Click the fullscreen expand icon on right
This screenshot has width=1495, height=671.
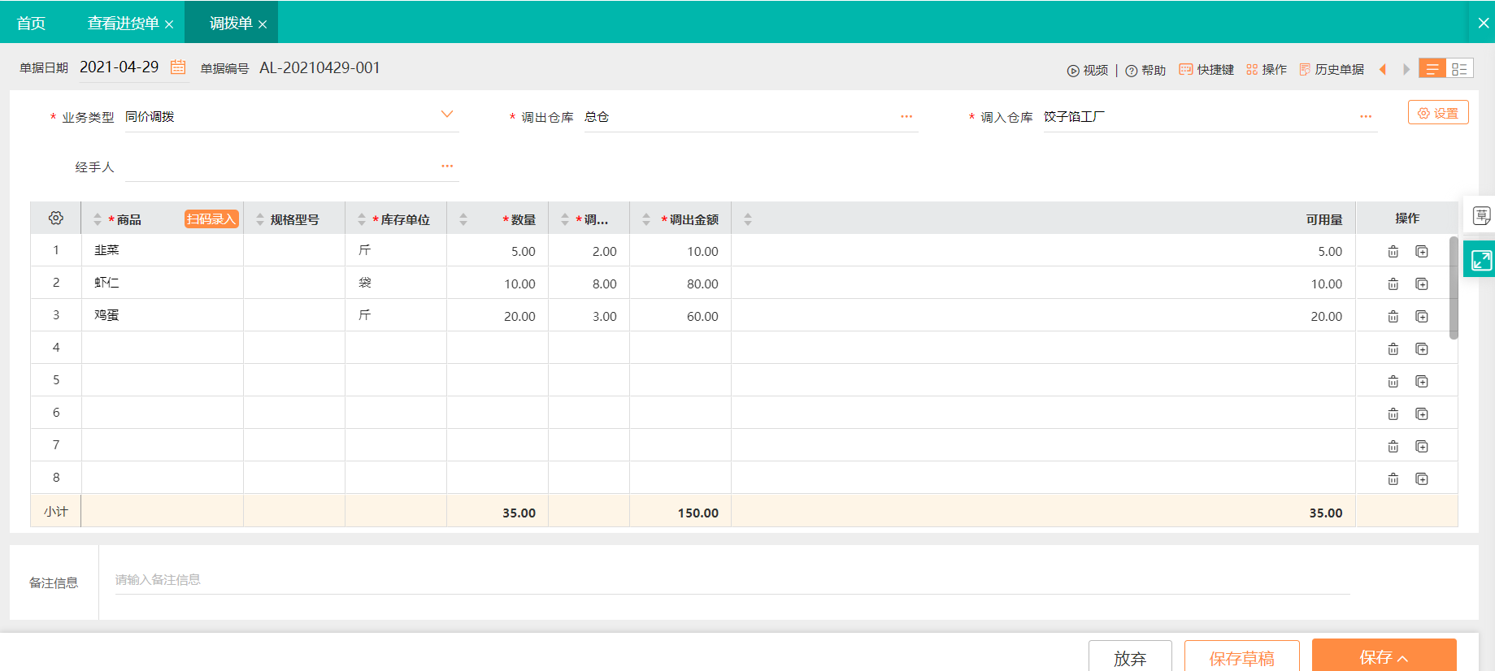1481,260
